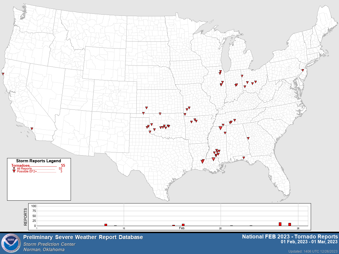Select the Florida panhandle tornado marker
The image size is (339, 254).
pyautogui.click(x=244, y=158)
